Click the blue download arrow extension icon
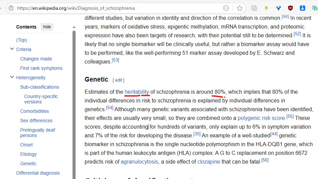This screenshot has height=179, width=318. point(303,8)
